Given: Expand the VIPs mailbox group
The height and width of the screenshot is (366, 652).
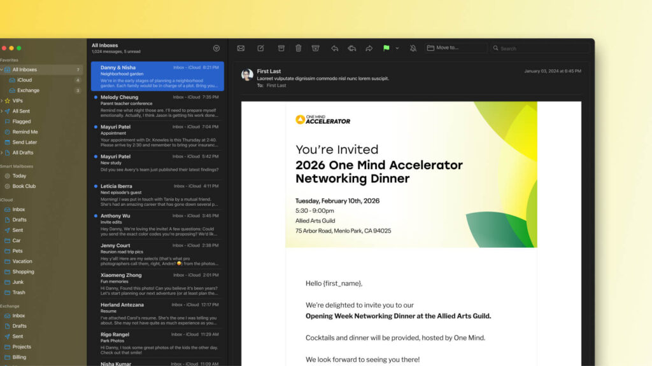Looking at the screenshot, I should point(2,100).
